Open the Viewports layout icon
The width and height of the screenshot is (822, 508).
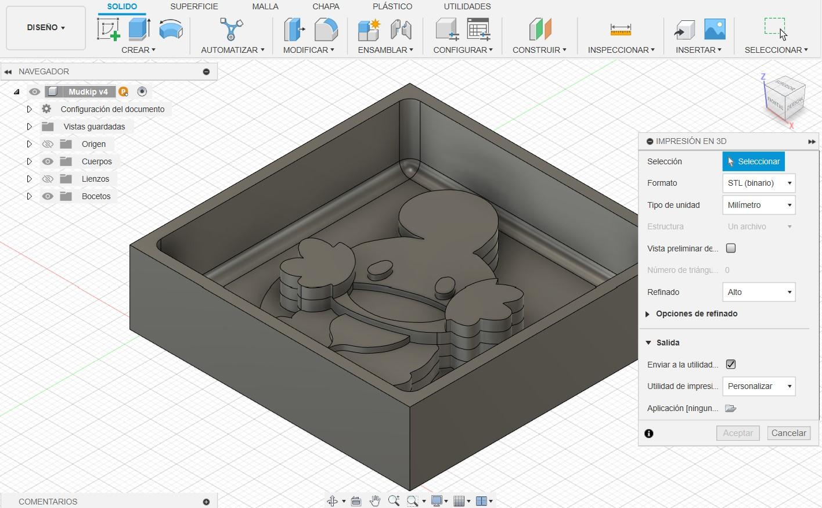point(481,501)
